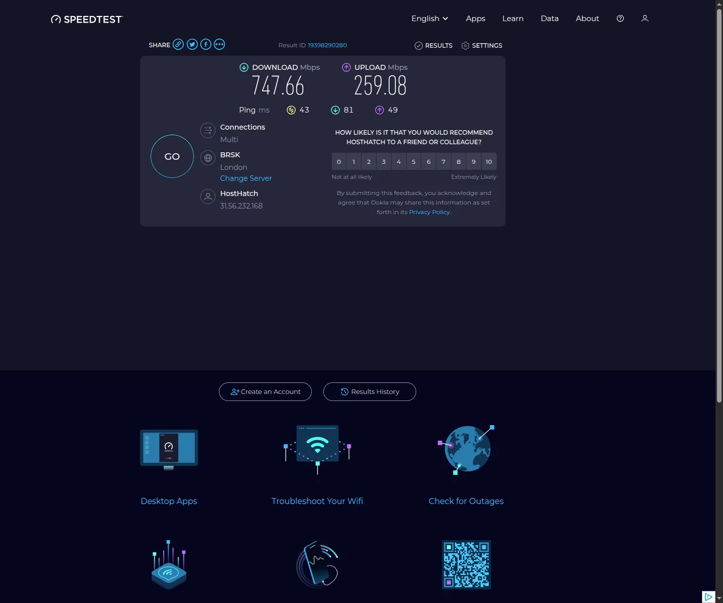Start a new test with GO
Image resolution: width=723 pixels, height=603 pixels.
[172, 156]
